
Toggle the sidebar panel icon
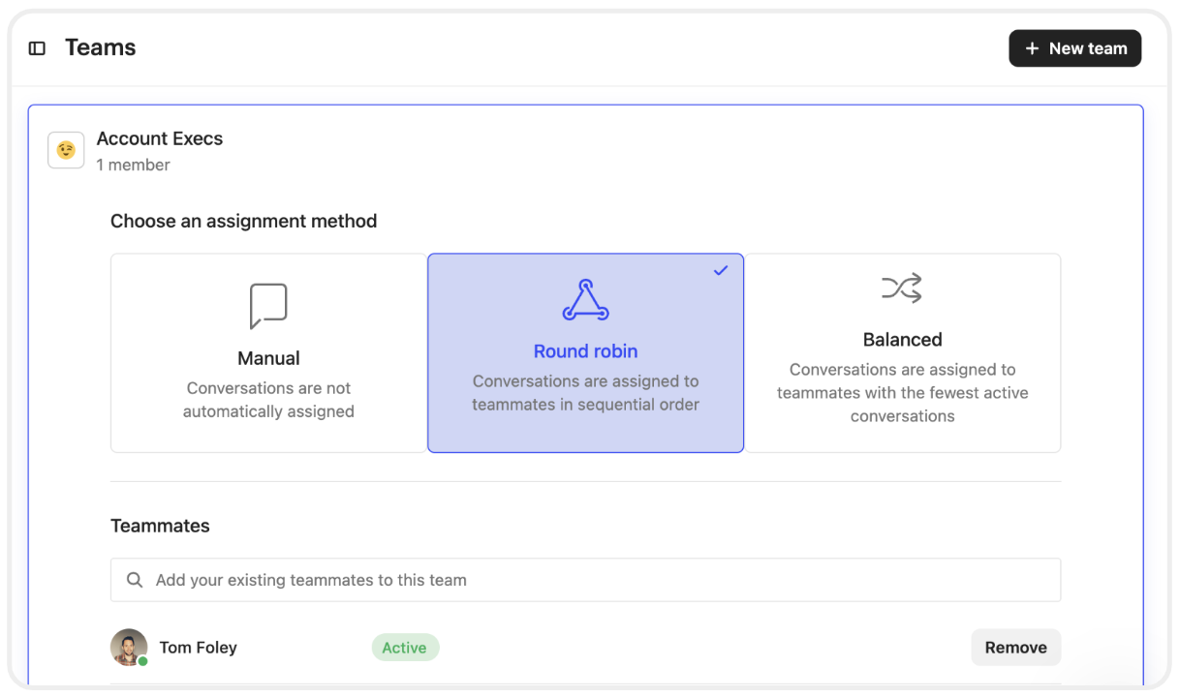[37, 48]
